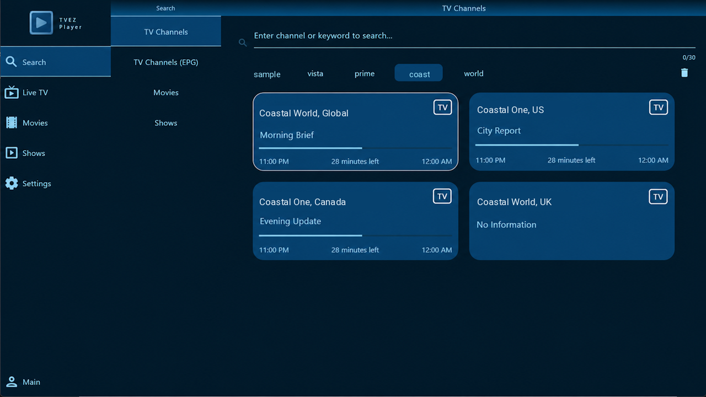Choose the 'sample' recent keyword

[267, 74]
